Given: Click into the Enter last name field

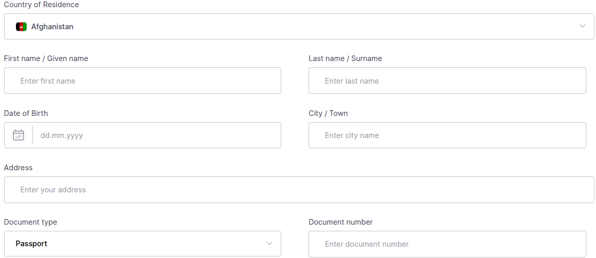Looking at the screenshot, I should coord(447,81).
